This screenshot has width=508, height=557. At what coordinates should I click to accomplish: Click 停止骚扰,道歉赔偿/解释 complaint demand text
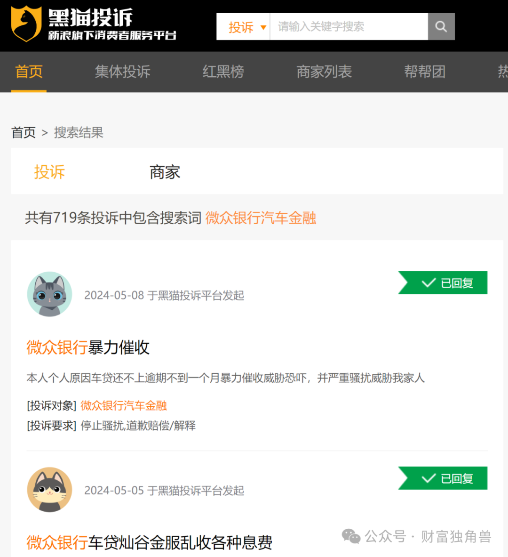pos(138,425)
